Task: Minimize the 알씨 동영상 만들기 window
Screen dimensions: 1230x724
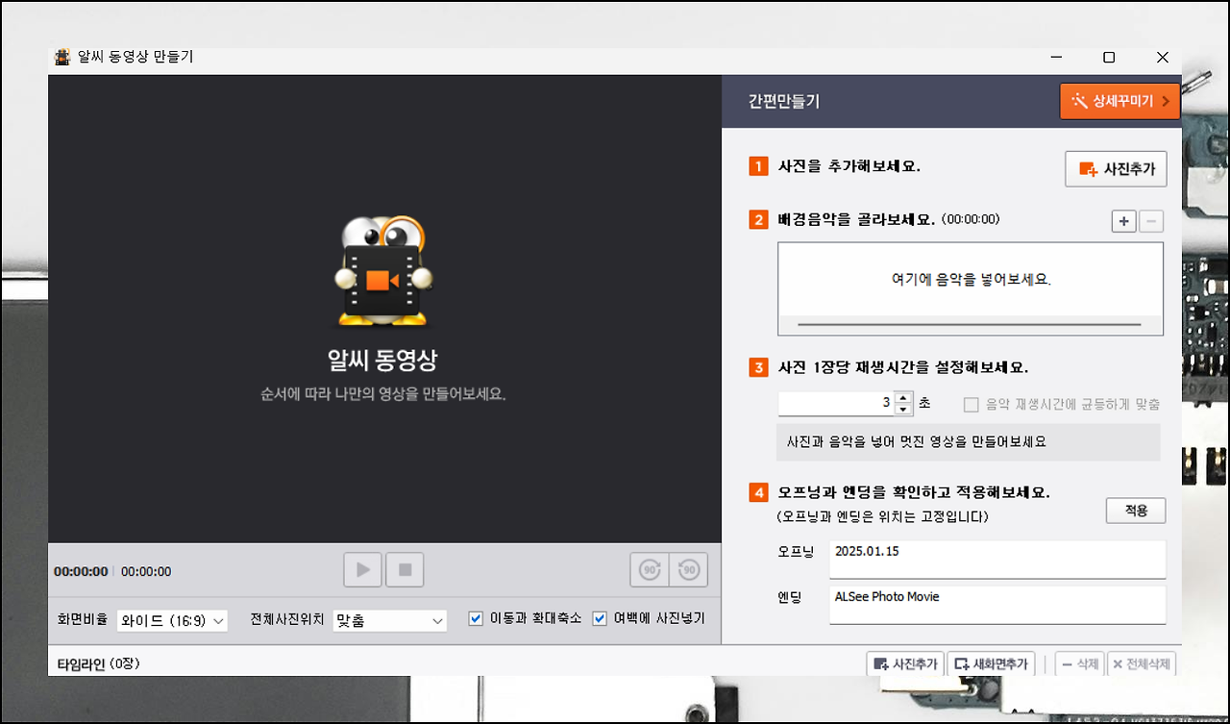Action: tap(1055, 58)
